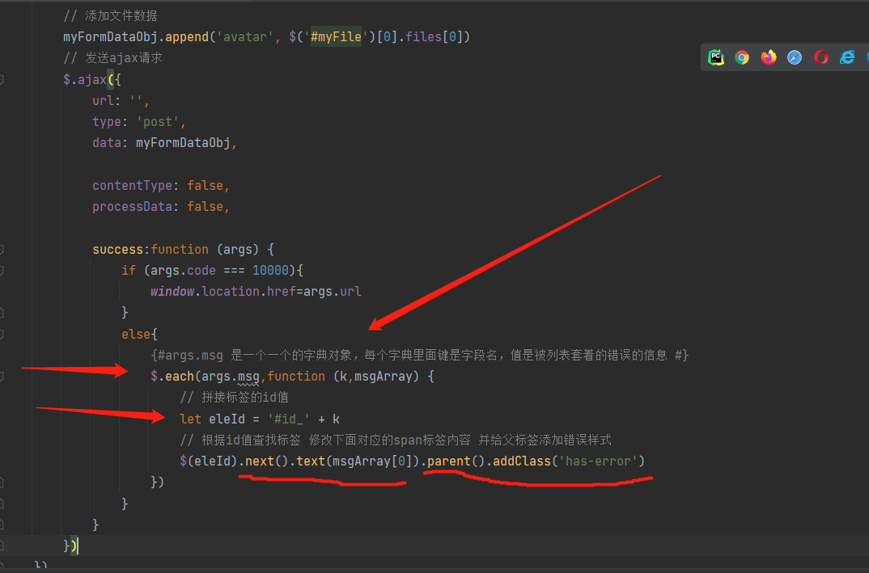Click the 添加文件数据 comment line
Screen dimensions: 869x573
point(110,15)
